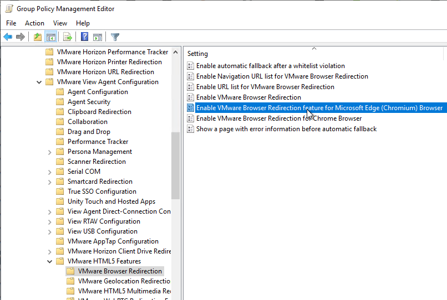Click the Forward arrow toolbar icon
447x300 pixels.
click(21, 37)
